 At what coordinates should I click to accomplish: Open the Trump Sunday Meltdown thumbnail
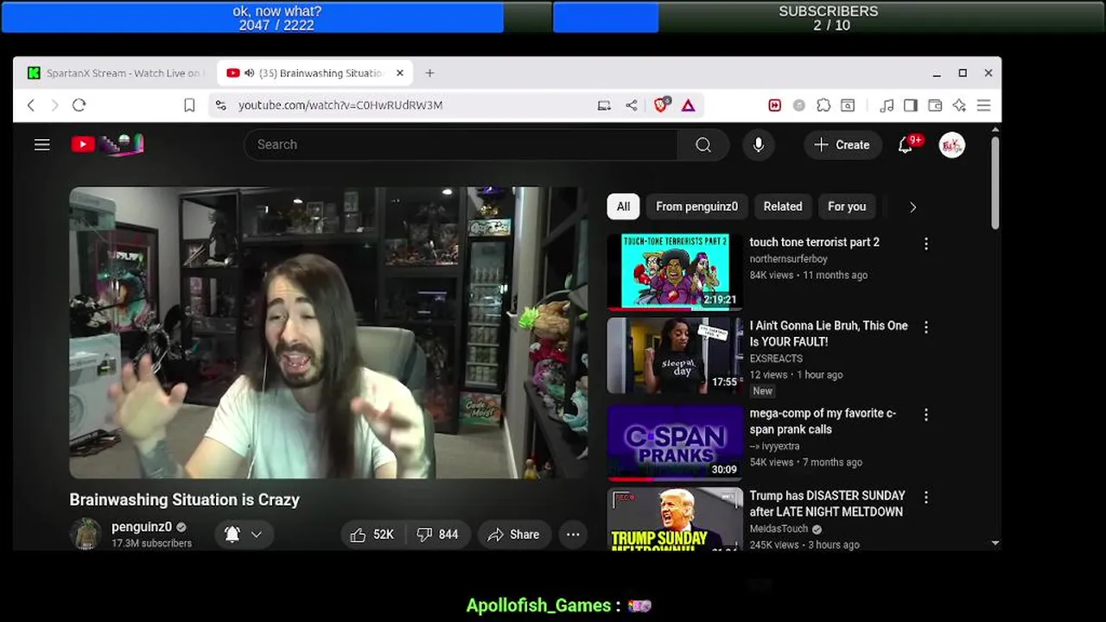click(x=675, y=518)
